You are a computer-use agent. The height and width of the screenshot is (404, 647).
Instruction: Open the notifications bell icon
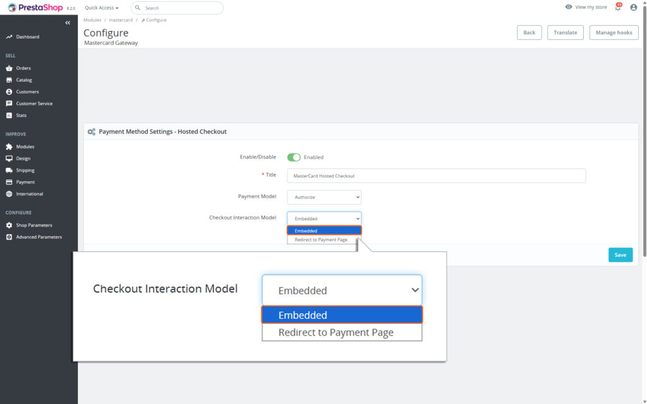click(618, 7)
